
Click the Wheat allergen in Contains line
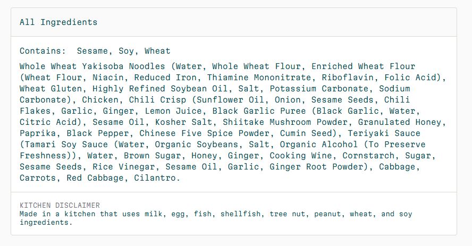(x=157, y=51)
